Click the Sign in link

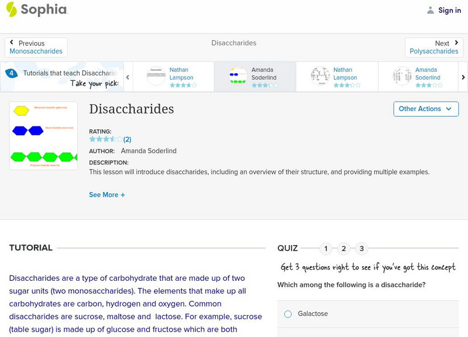click(x=449, y=11)
